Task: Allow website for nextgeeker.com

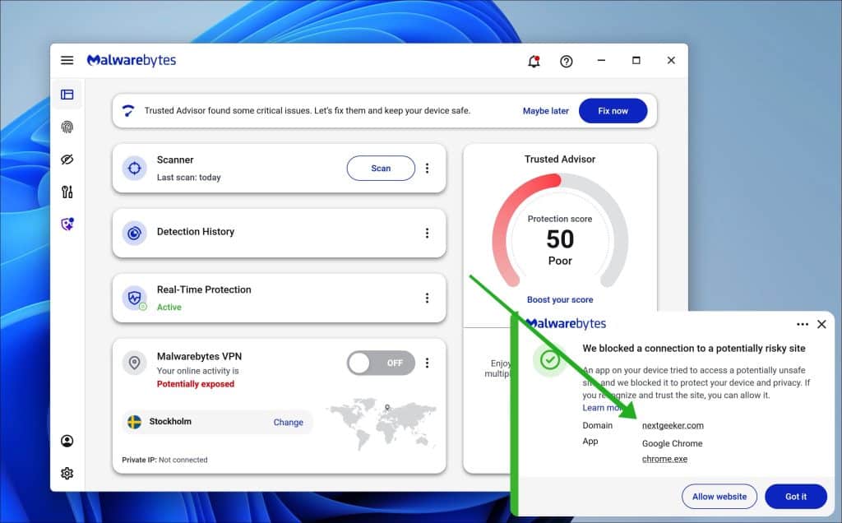Action: (x=719, y=496)
